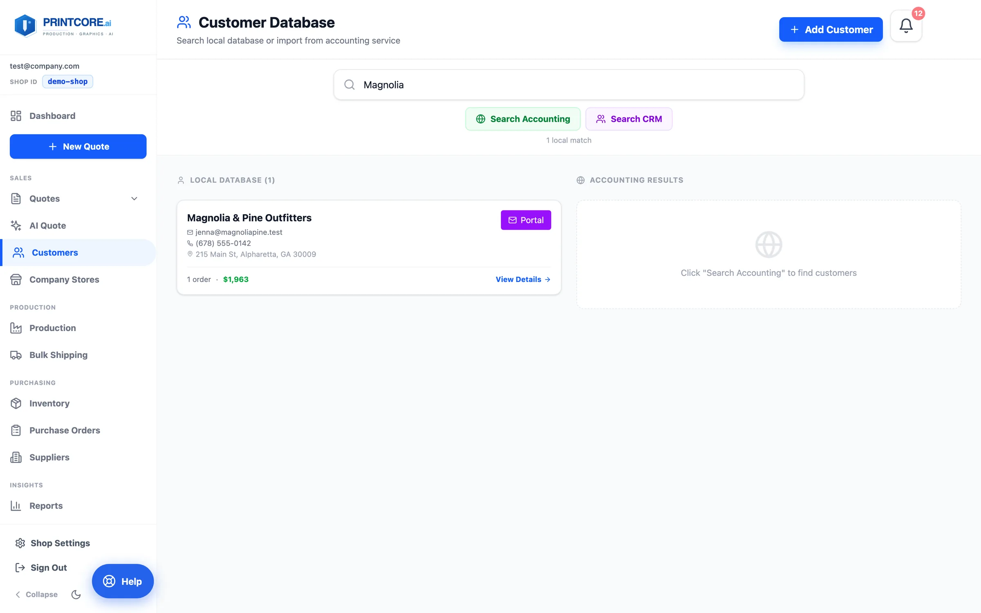View Details of Magnolia & Pine Outfitters
Viewport: 981px width, 613px height.
523,280
